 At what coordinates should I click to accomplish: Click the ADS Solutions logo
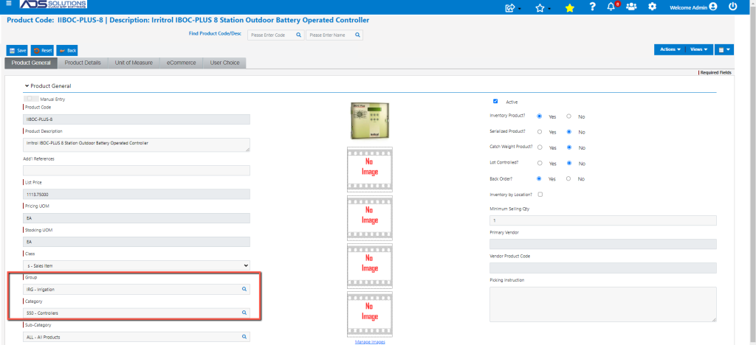coord(53,5)
